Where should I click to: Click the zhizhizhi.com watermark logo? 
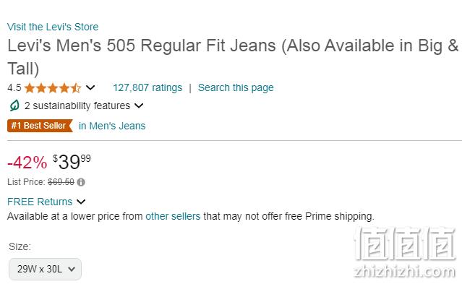tap(405, 252)
